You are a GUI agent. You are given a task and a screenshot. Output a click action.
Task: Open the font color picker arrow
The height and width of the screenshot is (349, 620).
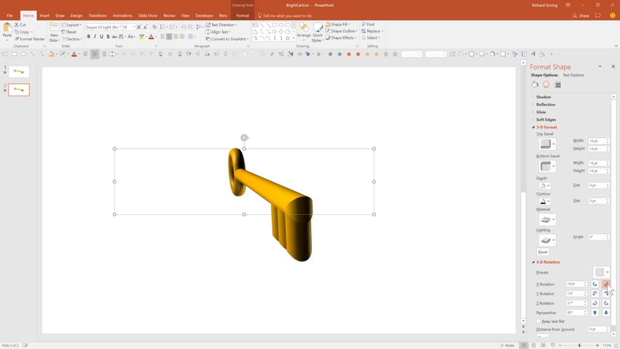tap(157, 37)
